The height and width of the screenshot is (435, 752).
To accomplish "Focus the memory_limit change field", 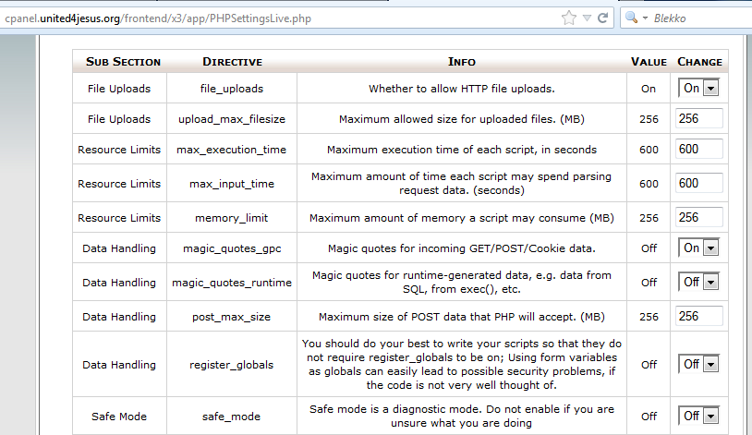I will [x=699, y=218].
